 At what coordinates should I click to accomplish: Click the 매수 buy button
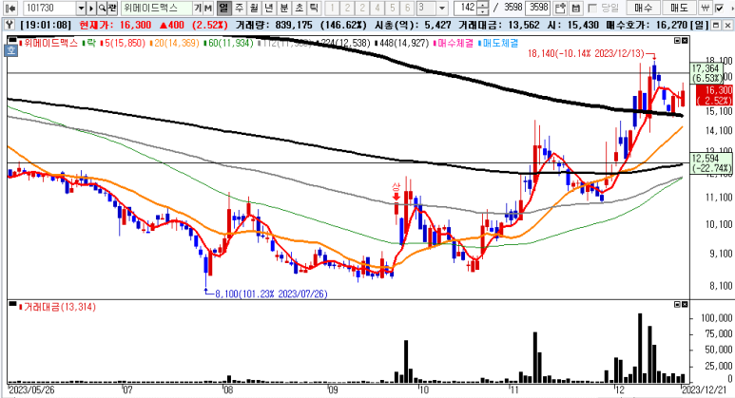(x=643, y=8)
